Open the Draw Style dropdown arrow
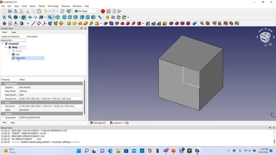The width and height of the screenshot is (276, 155). point(19,17)
